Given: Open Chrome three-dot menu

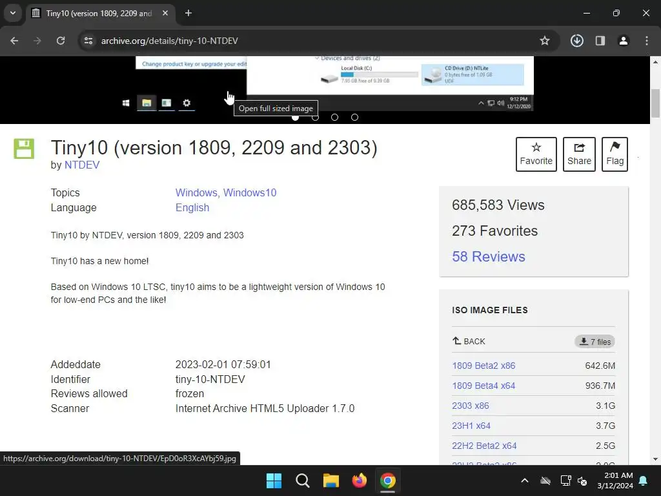Looking at the screenshot, I should click(647, 41).
